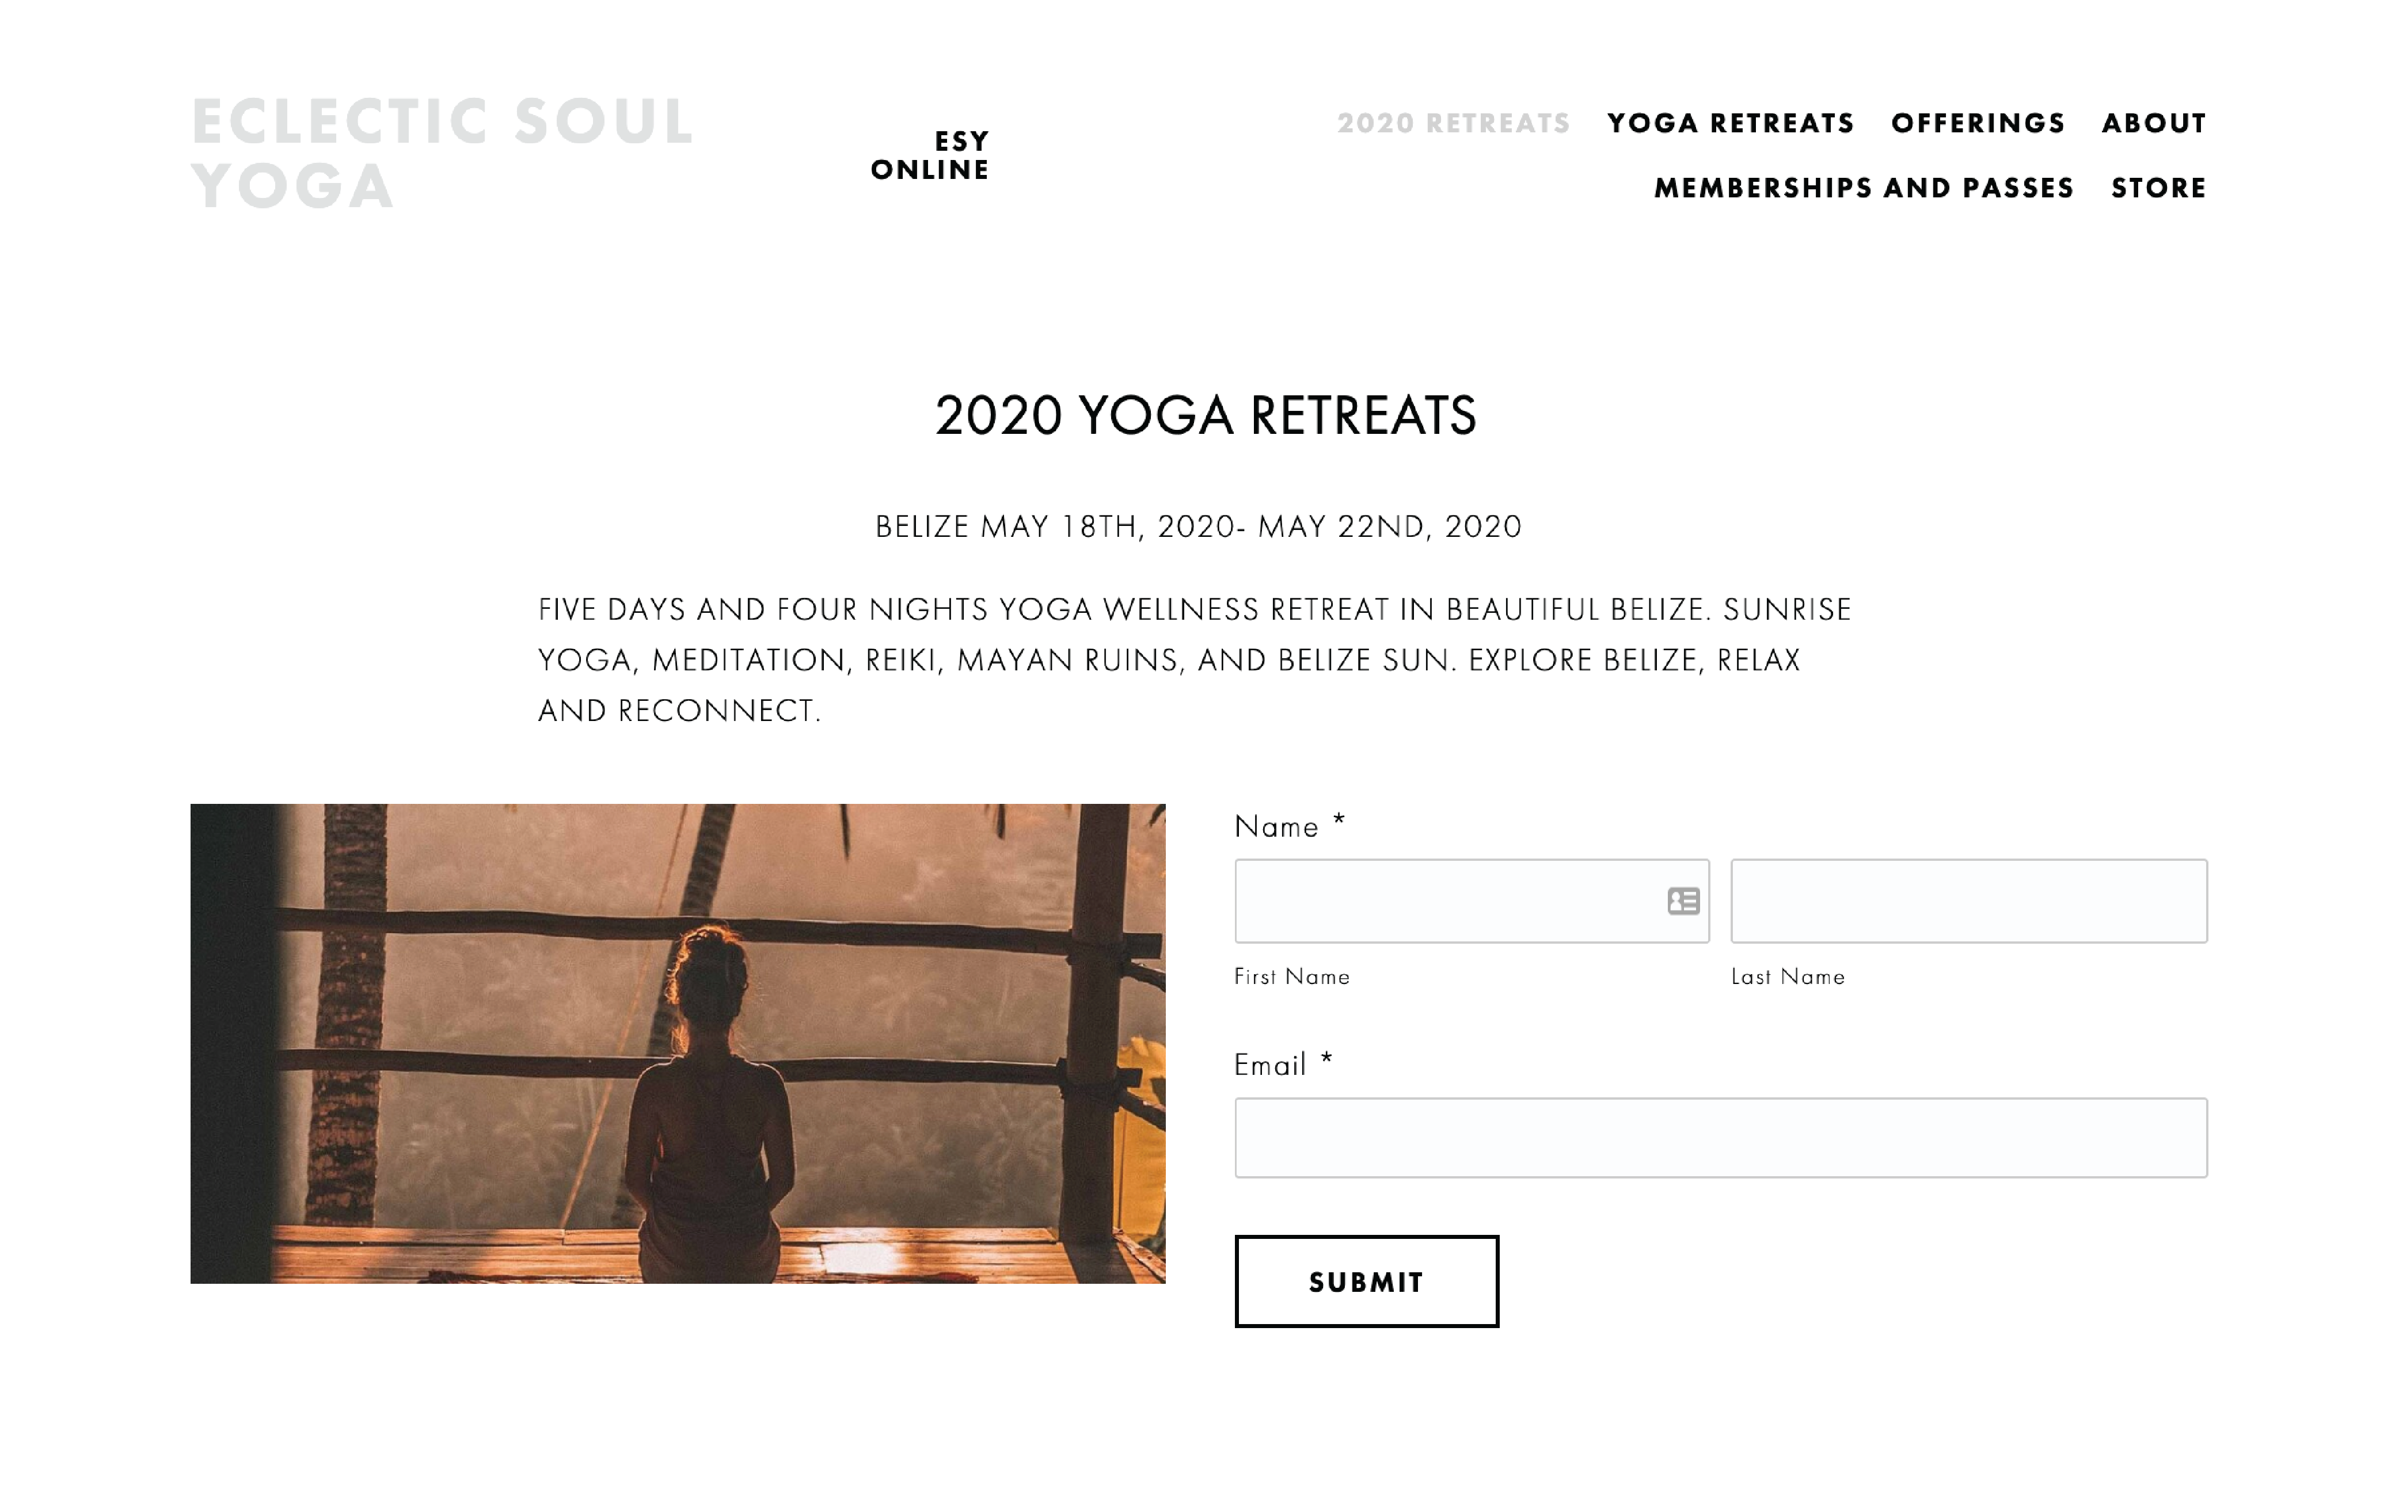This screenshot has height=1499, width=2399.
Task: Open the ESY Online page
Action: click(929, 155)
